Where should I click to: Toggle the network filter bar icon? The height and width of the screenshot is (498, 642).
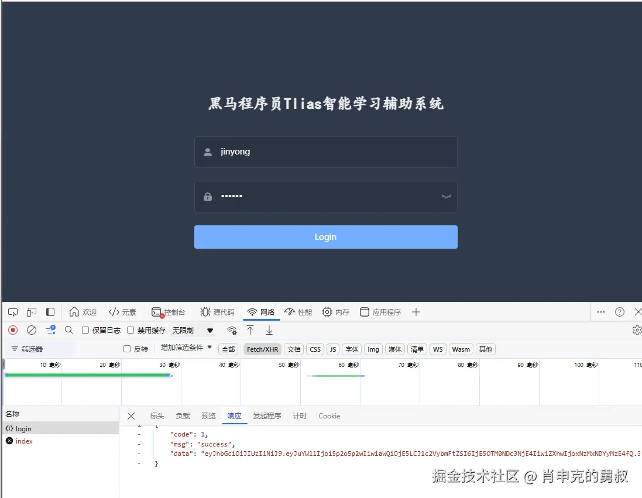51,330
